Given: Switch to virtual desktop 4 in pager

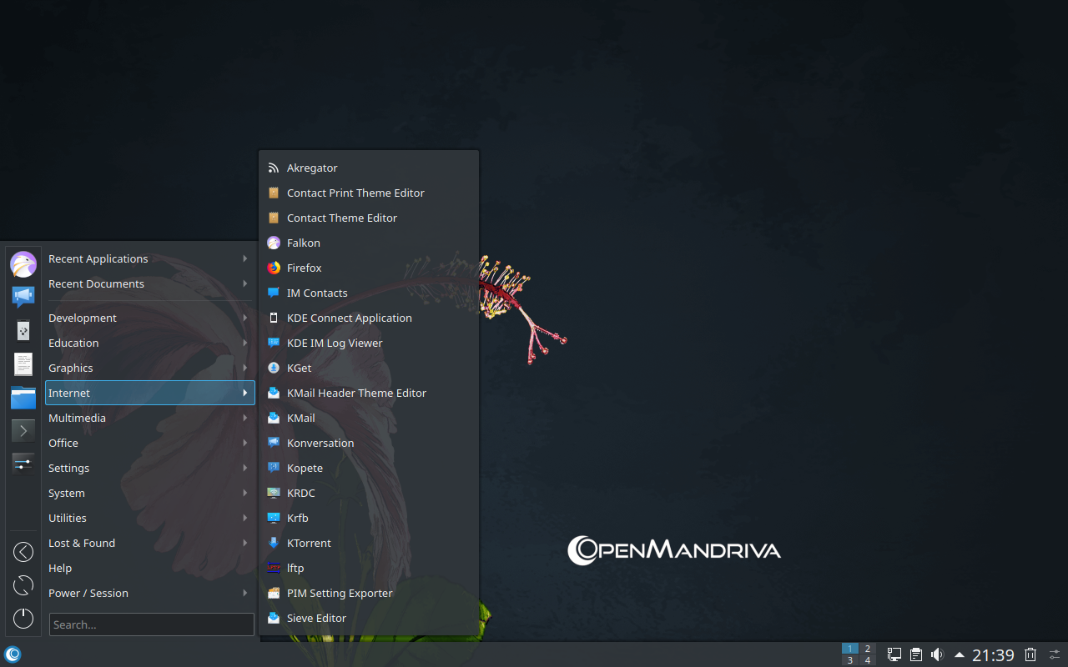Looking at the screenshot, I should (867, 660).
